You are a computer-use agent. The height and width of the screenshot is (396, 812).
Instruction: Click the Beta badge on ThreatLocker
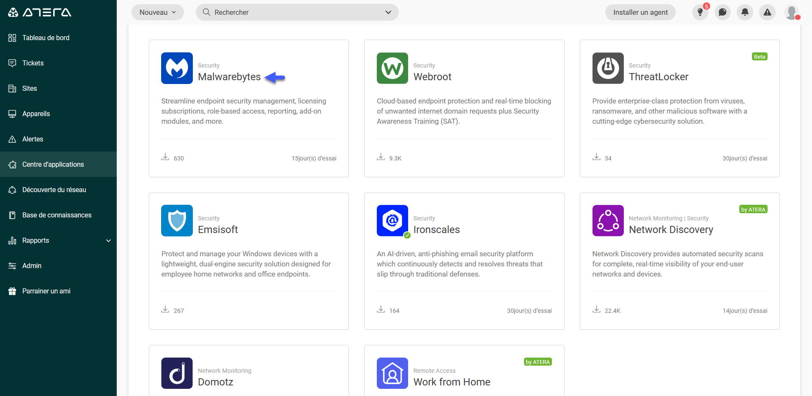(760, 57)
